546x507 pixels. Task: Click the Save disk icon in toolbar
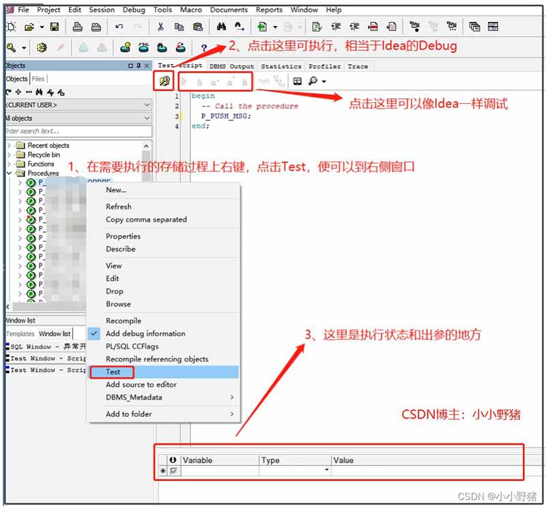[54, 27]
